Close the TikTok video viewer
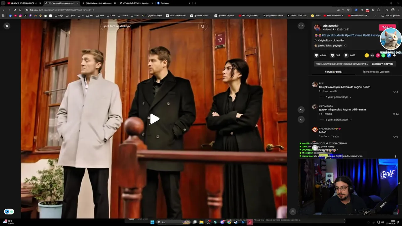This screenshot has width=402, height=226. pyautogui.click(x=7, y=26)
